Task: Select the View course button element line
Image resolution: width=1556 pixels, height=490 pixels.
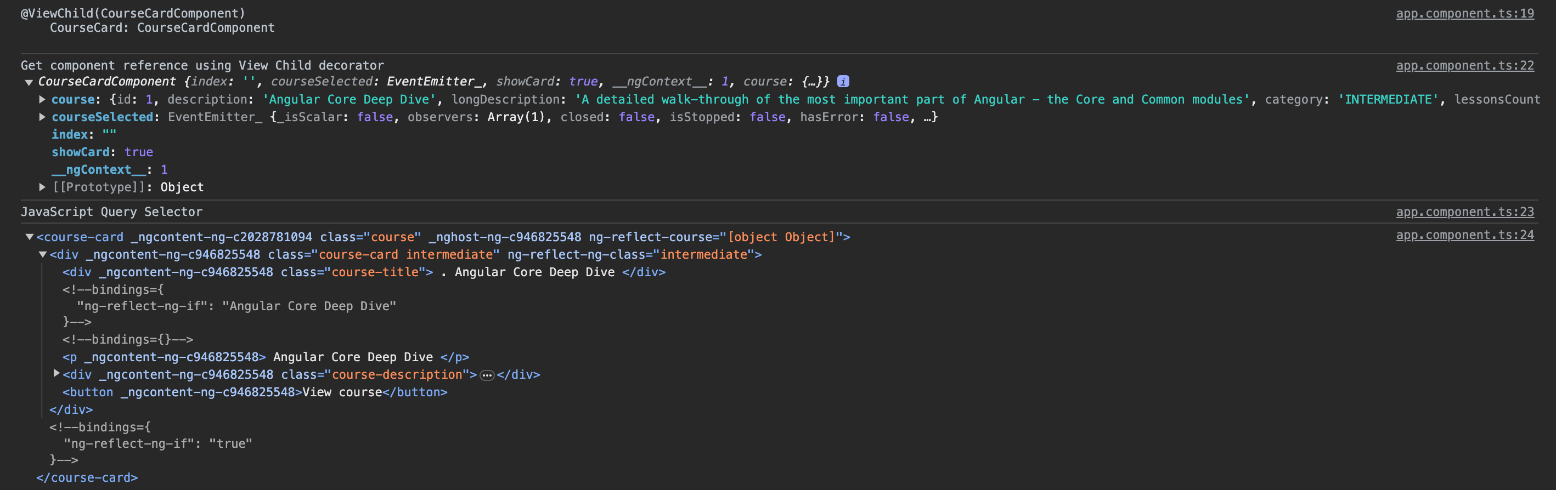Action: coord(254,392)
